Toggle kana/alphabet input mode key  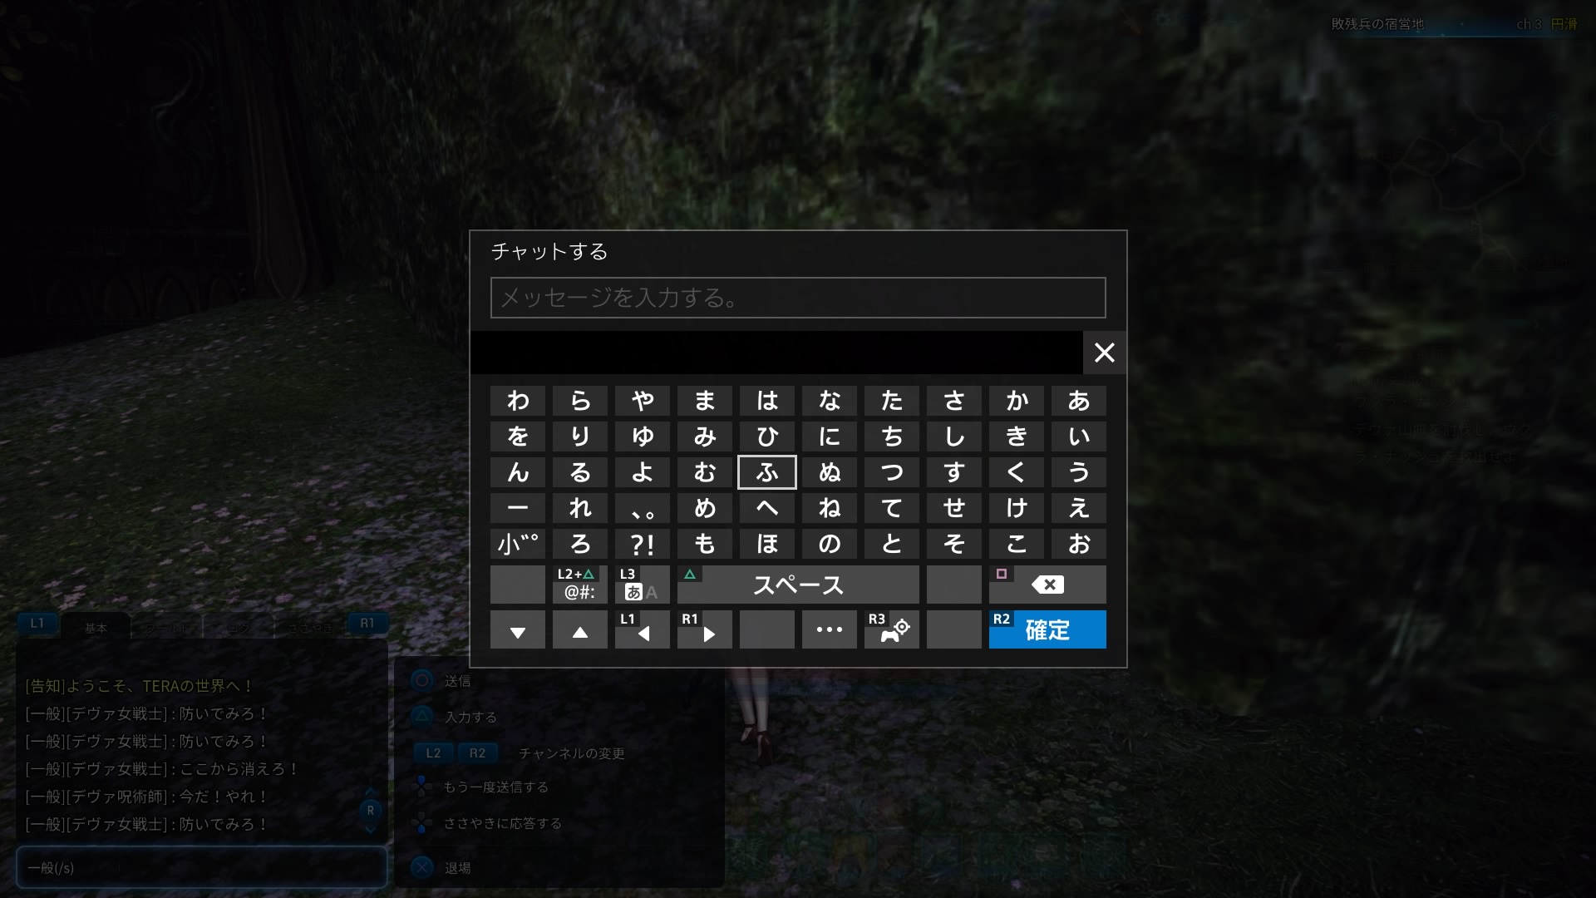click(643, 585)
